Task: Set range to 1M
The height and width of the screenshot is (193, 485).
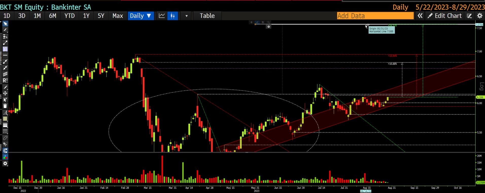Action: [37, 16]
